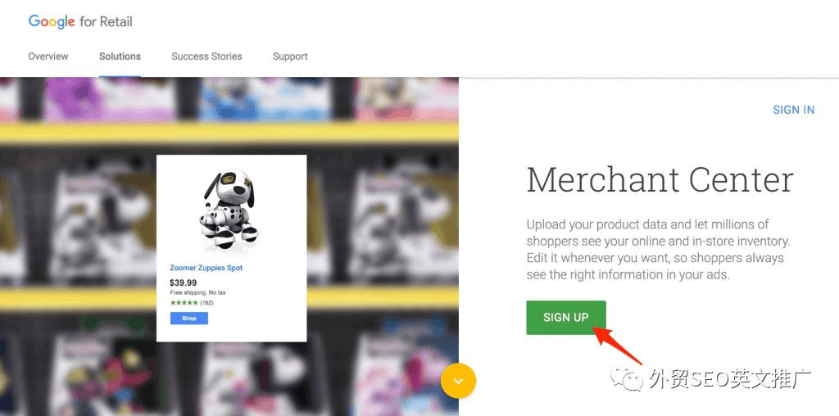This screenshot has width=839, height=416.
Task: Open the Overview tab
Action: pos(48,57)
